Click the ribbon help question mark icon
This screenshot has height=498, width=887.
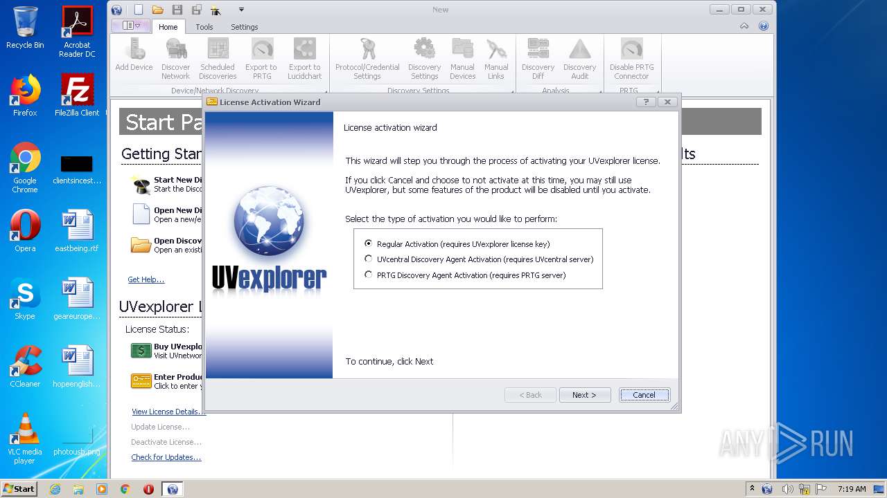[764, 26]
